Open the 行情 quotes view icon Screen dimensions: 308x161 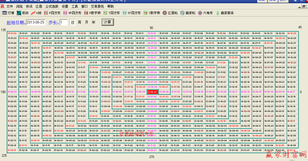point(8,13)
